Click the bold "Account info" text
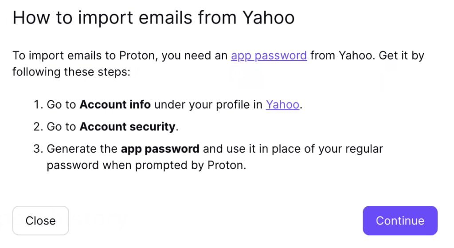 [115, 105]
